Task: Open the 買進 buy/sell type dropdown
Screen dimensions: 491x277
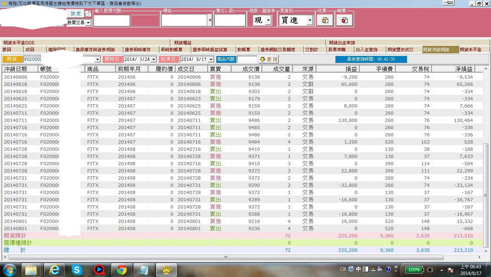Action: pos(310,21)
